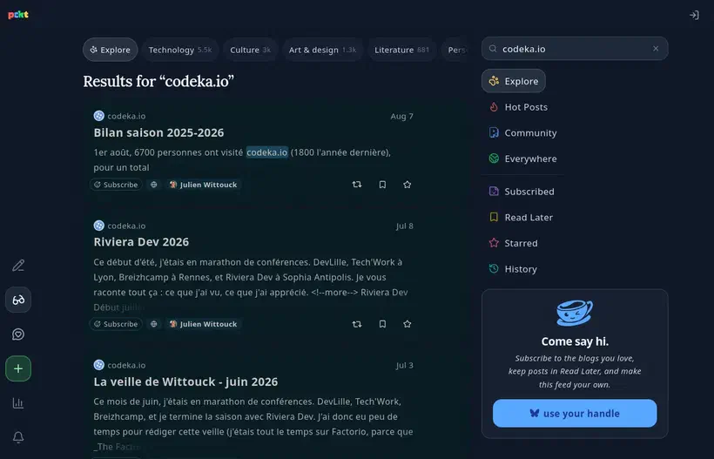Open La veille de Wittouck - juin 2026
The image size is (714, 459).
185,381
